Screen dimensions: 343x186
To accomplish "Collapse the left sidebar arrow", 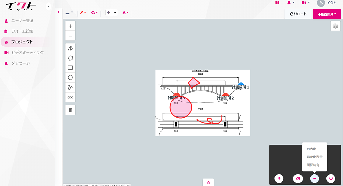I will click(48, 7).
